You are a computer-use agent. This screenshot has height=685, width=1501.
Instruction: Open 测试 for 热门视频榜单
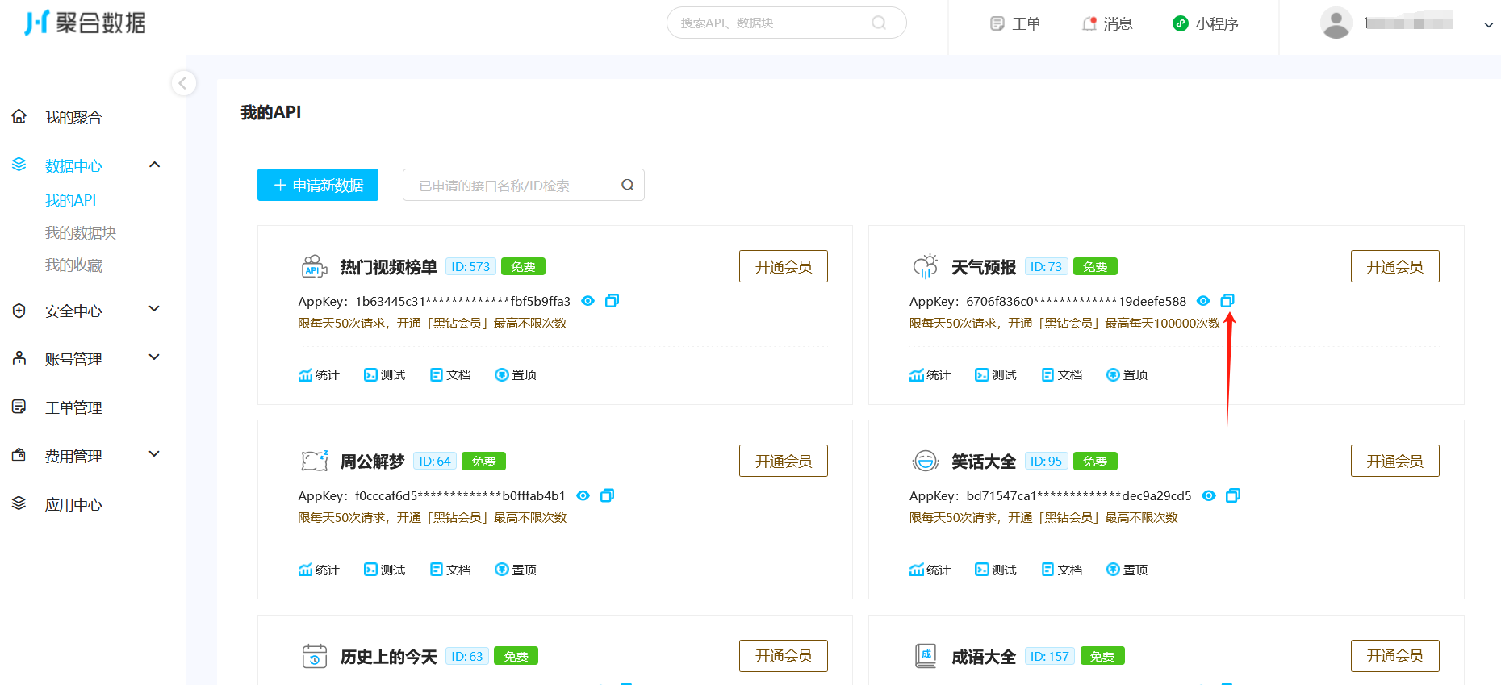385,374
